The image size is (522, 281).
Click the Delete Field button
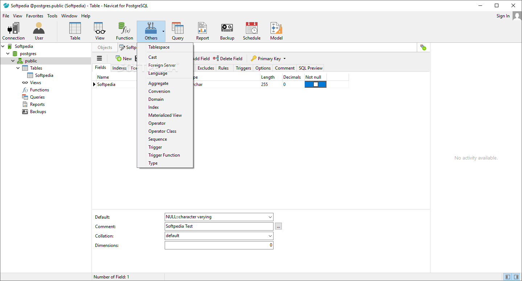[227, 58]
